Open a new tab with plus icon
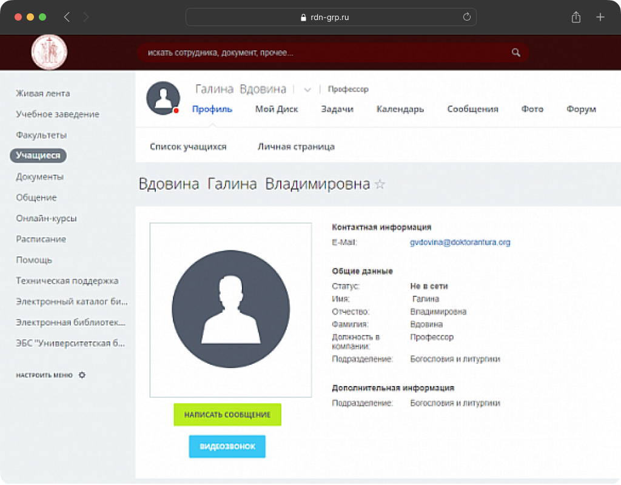The width and height of the screenshot is (621, 485). click(600, 18)
